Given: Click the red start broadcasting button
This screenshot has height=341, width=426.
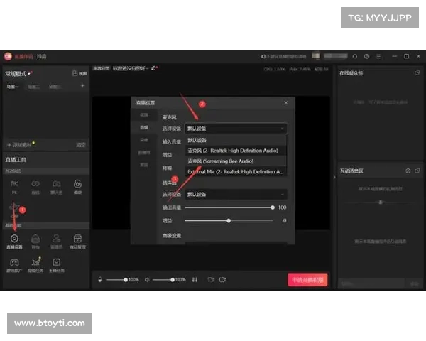Looking at the screenshot, I should click(x=307, y=279).
